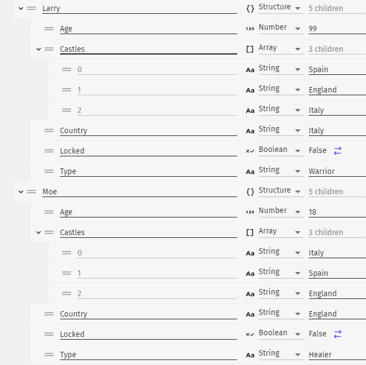Click the drag handle beside Larry
The height and width of the screenshot is (365, 366).
[x=31, y=8]
